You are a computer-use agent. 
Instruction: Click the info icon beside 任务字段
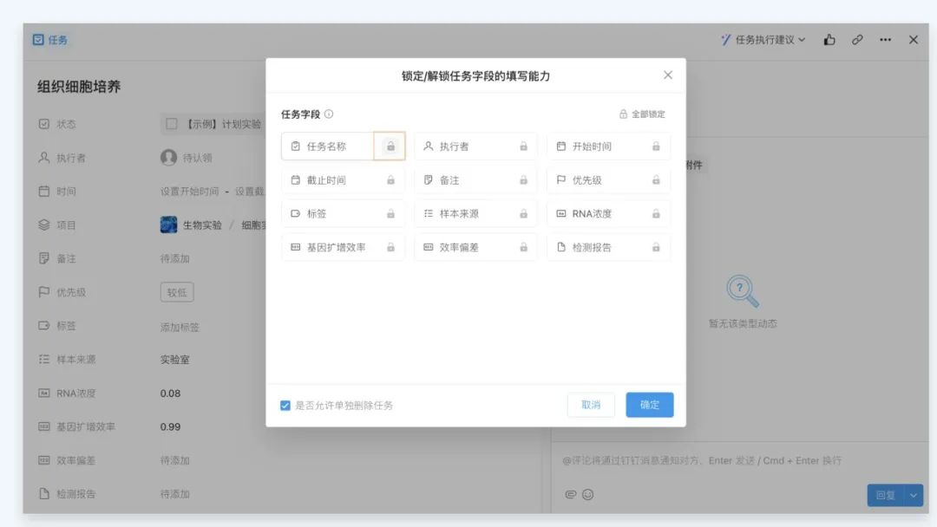(329, 114)
